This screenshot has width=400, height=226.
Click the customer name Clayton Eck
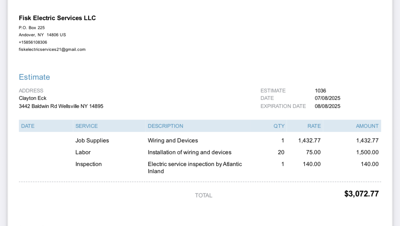point(33,98)
